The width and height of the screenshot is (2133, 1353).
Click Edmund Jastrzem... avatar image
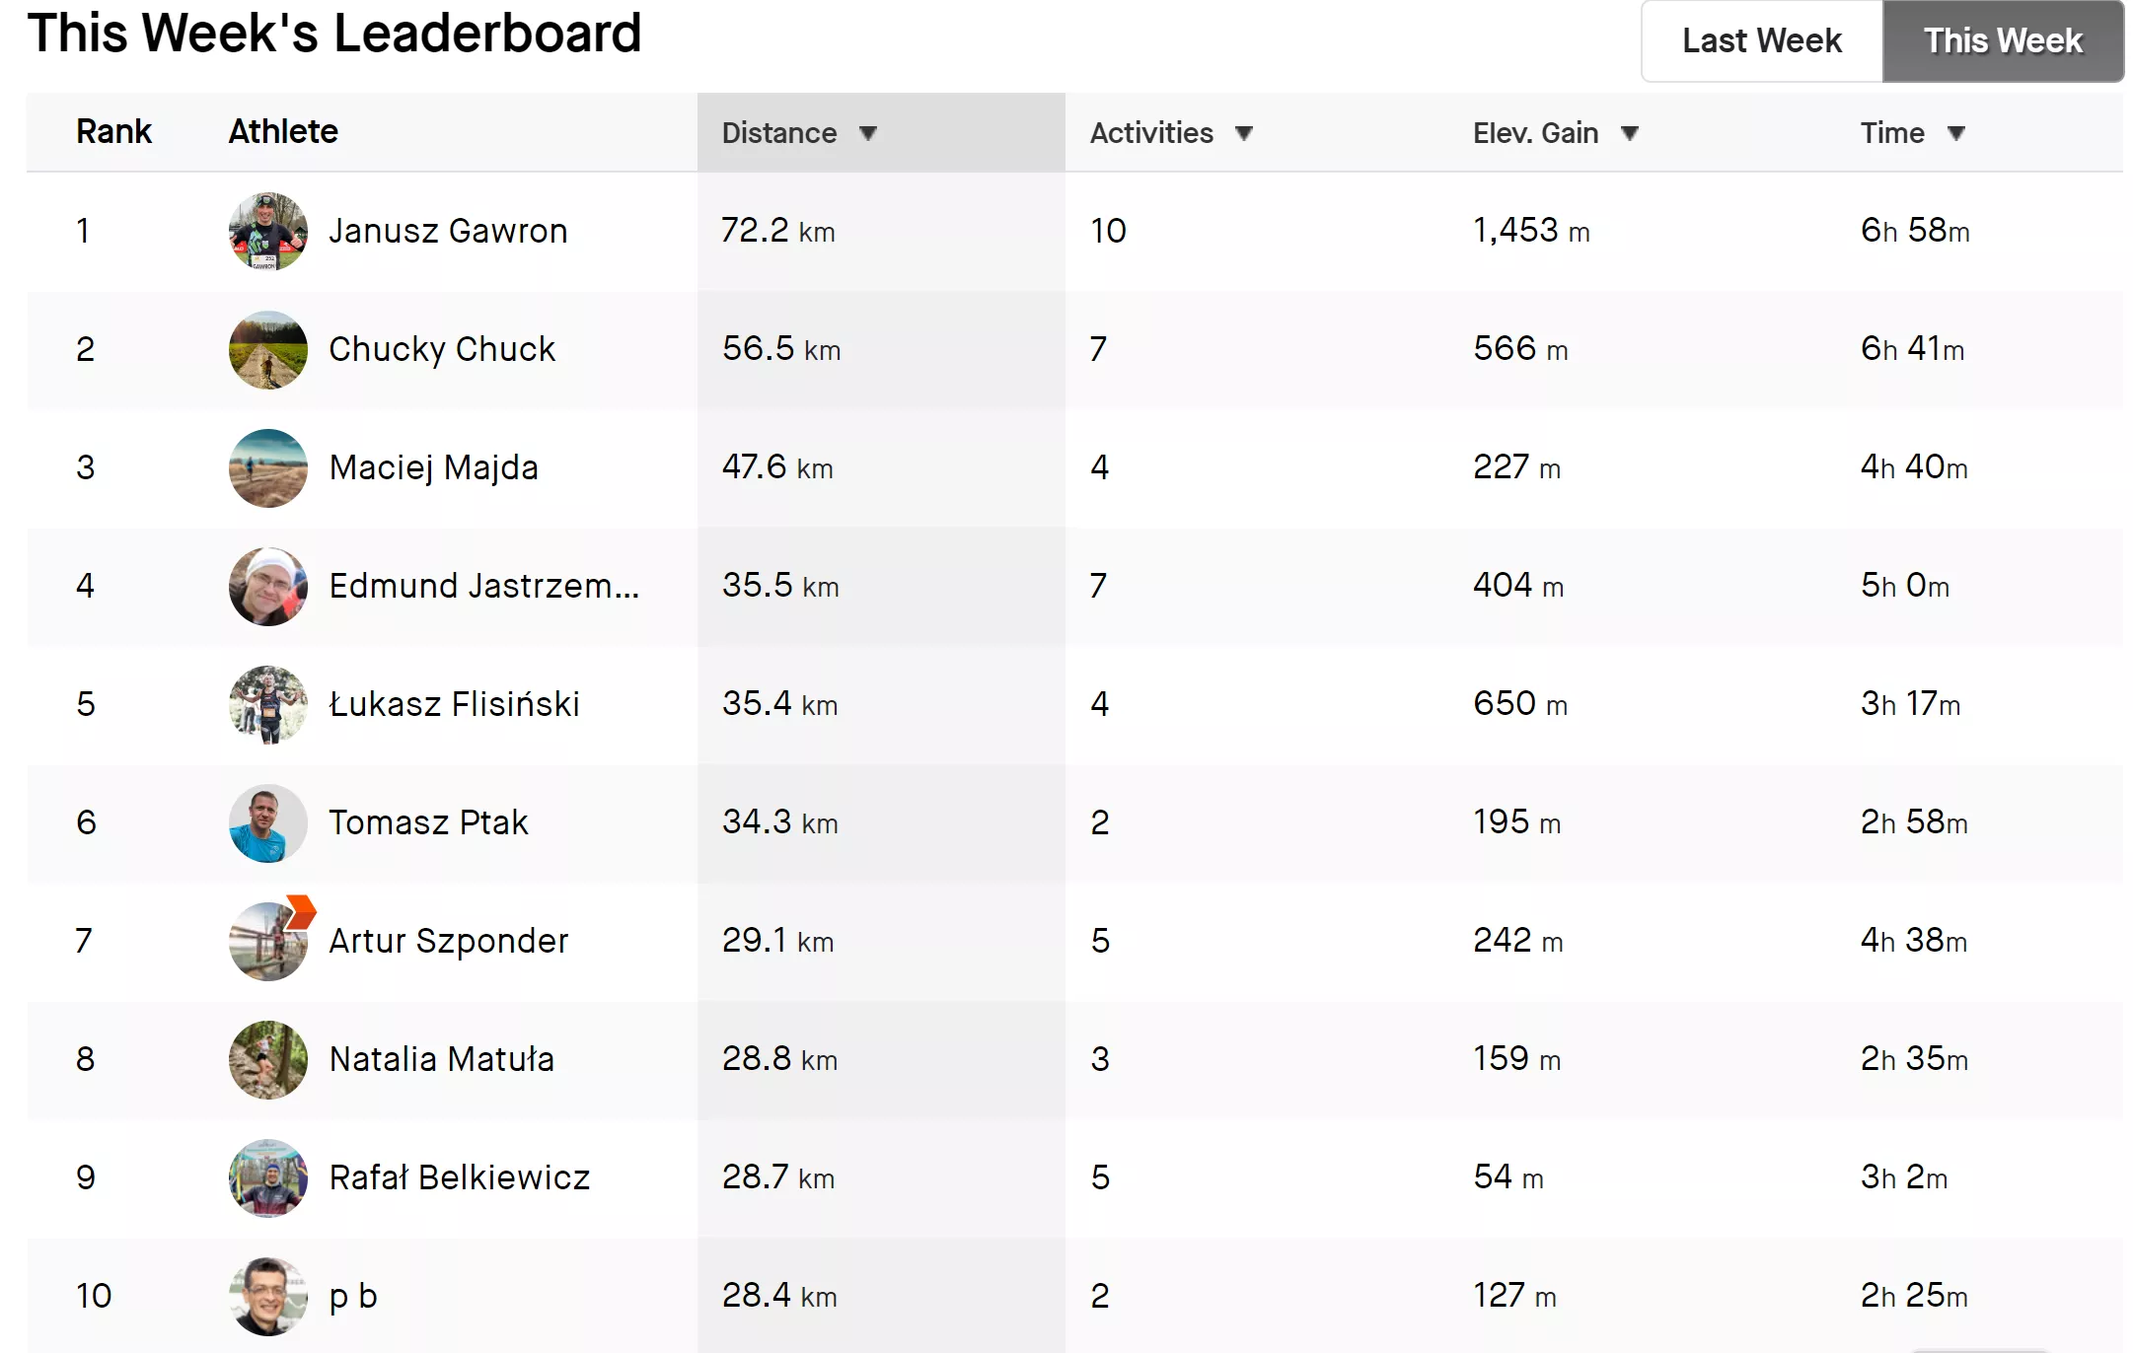click(267, 587)
